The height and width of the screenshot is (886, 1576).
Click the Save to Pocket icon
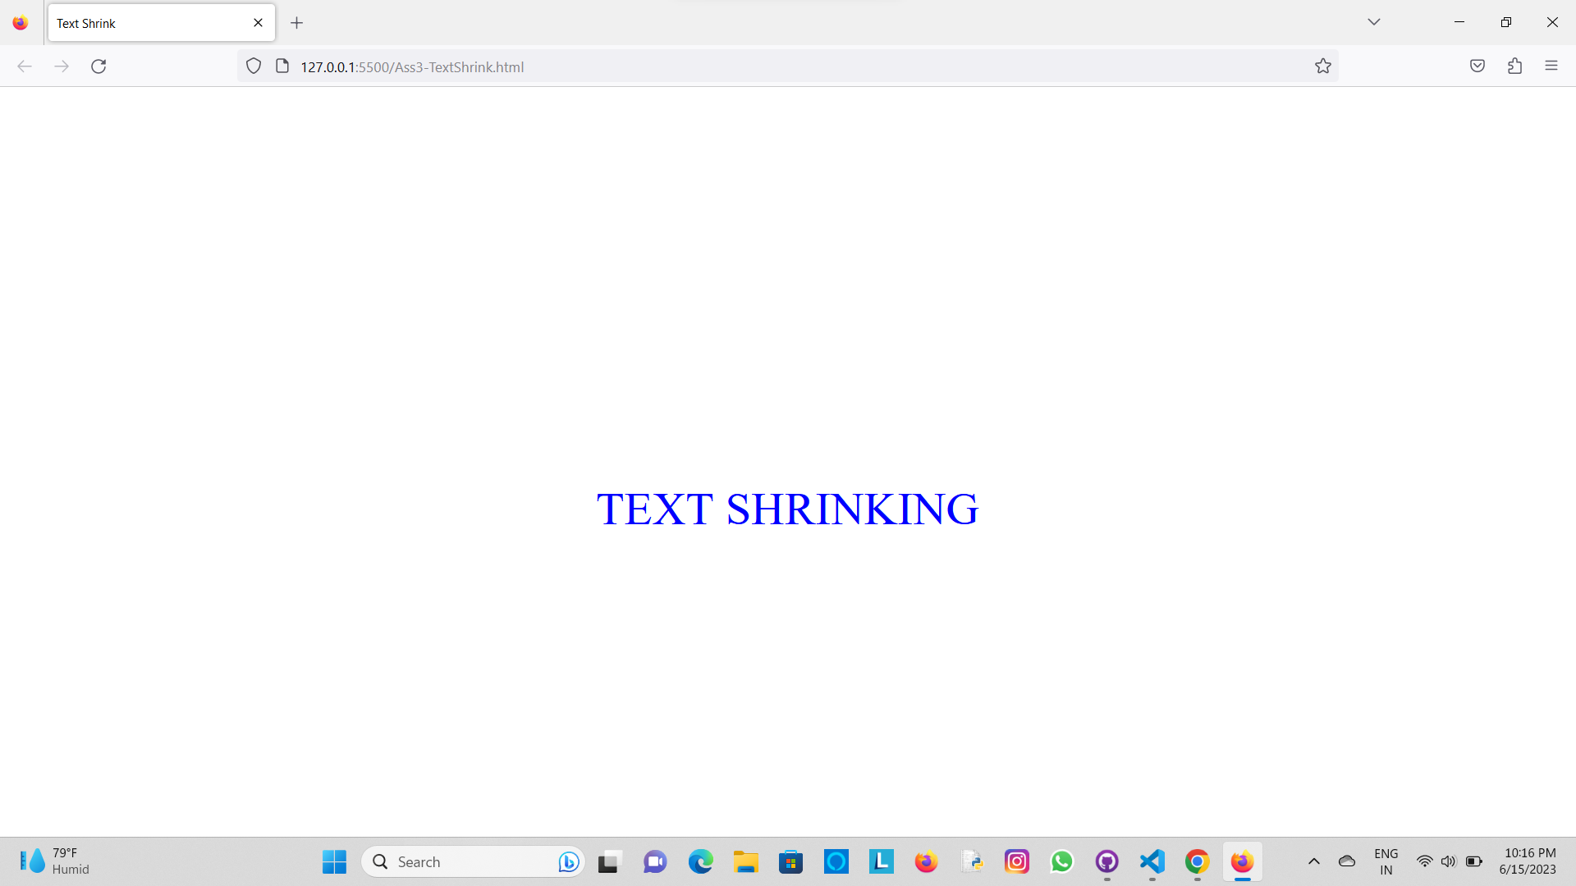(1477, 66)
